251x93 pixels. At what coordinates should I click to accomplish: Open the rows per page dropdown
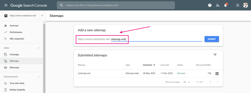[x=187, y=82]
